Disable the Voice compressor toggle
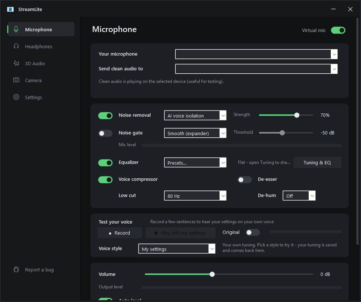The width and height of the screenshot is (361, 302). (105, 180)
